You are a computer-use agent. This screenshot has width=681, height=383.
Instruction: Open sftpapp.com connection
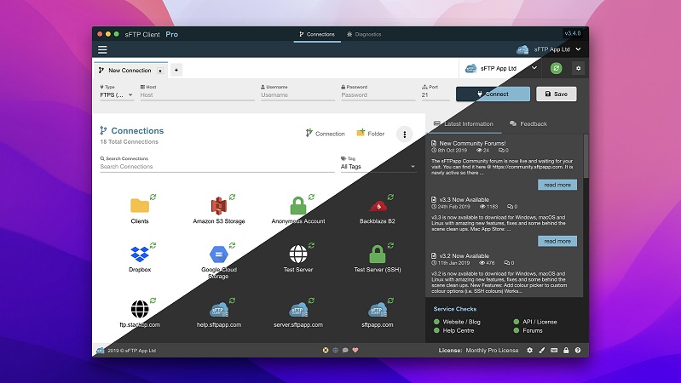pos(378,313)
